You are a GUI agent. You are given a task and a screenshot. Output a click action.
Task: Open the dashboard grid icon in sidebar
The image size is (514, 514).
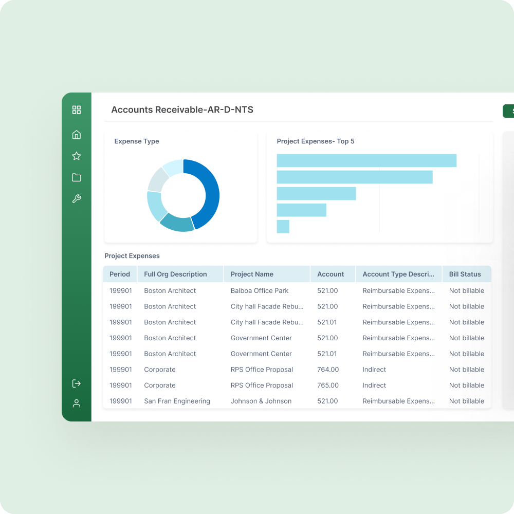[x=77, y=109]
